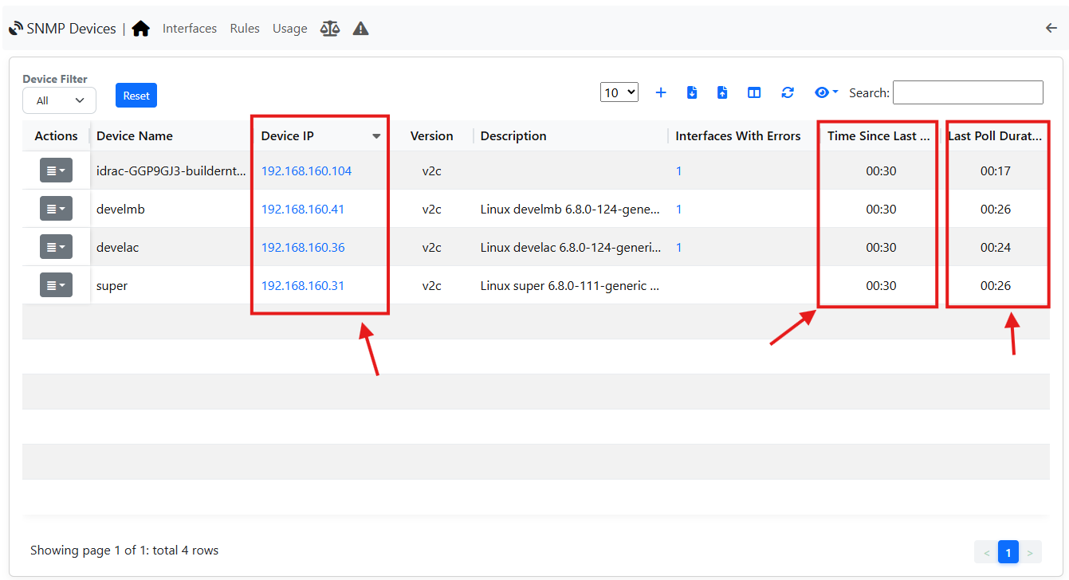Go to page 1 in pagination
This screenshot has width=1069, height=580.
(1008, 552)
